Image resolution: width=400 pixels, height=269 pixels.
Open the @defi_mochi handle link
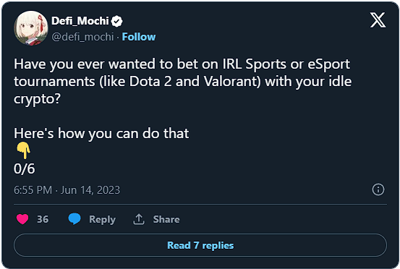click(x=82, y=37)
